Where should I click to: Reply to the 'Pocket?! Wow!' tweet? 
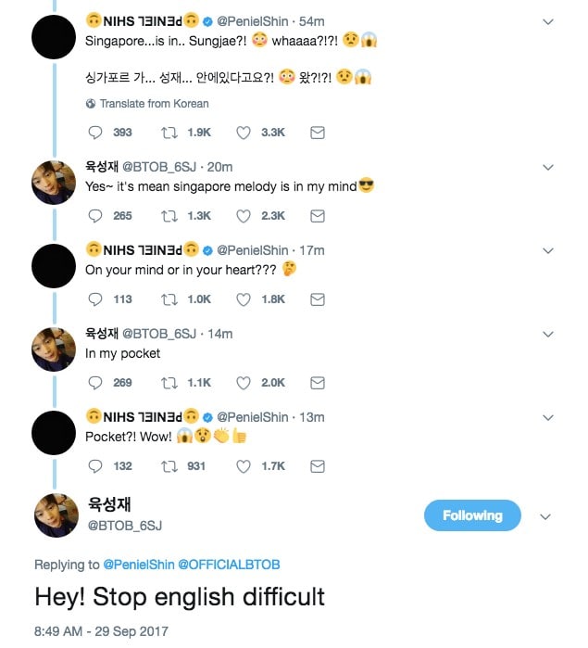click(x=95, y=466)
